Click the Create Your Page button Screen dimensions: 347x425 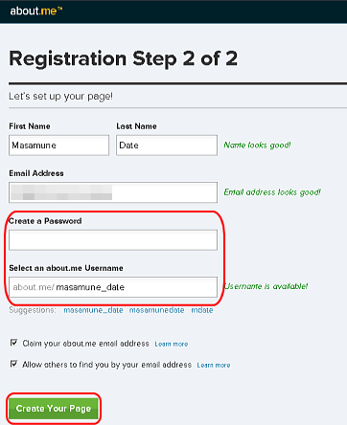[54, 409]
